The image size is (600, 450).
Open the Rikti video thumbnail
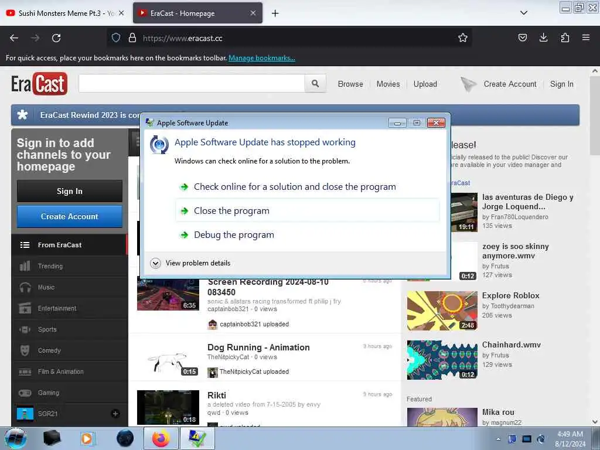point(168,407)
